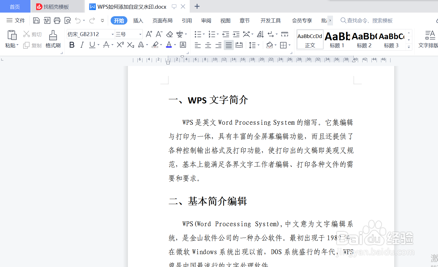This screenshot has height=267, width=438.
Task: Expand numbered list dropdown arrow
Action: pos(218,34)
